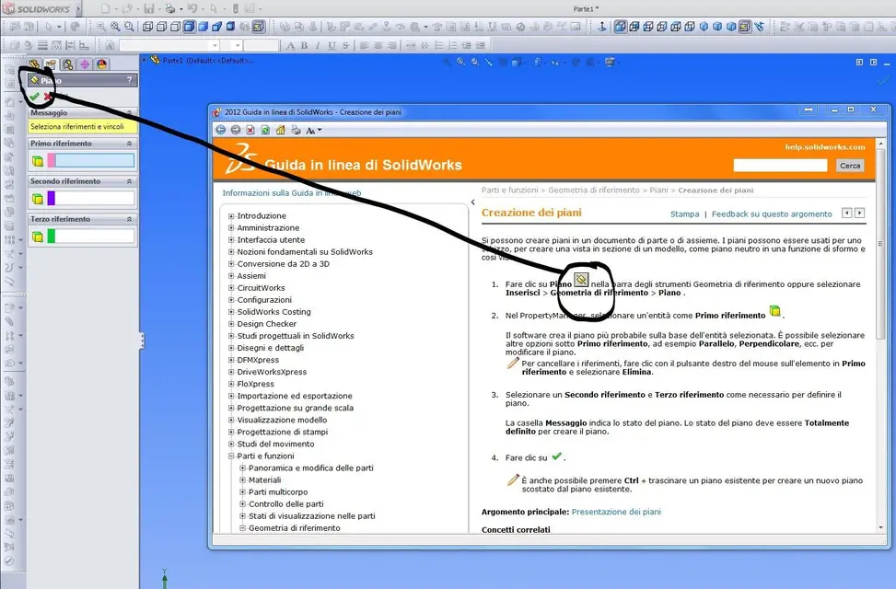Click the Normal To view icon
This screenshot has height=589, width=896.
coord(601,27)
